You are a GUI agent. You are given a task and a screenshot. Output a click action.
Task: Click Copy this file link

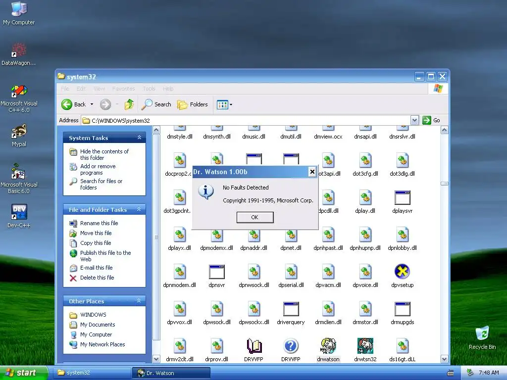[96, 243]
